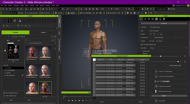Click the lower SubD slider handle

click(x=178, y=61)
